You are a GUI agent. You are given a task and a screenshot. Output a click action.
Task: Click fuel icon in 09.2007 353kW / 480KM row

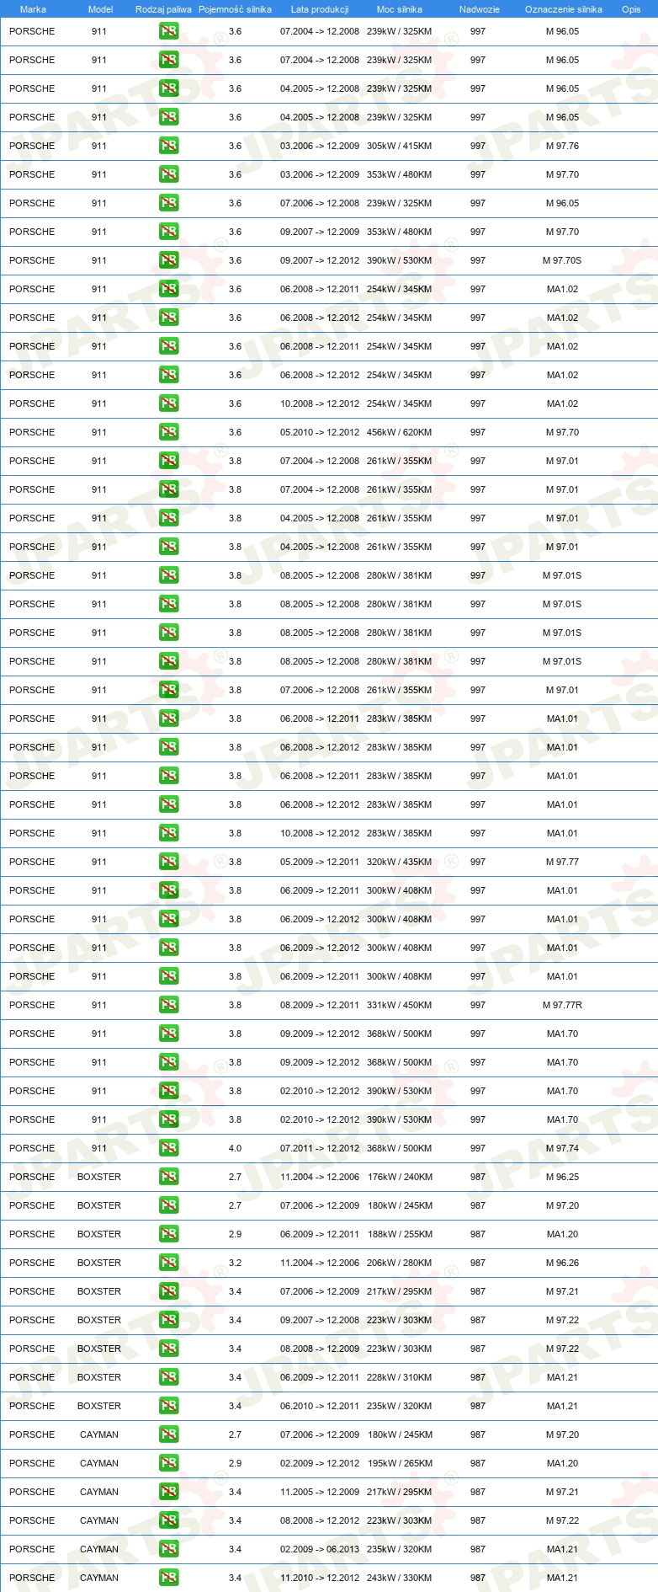[x=168, y=232]
